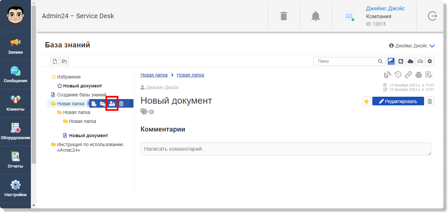Click the Компания label in the header
Image resolution: width=448 pixels, height=213 pixels.
379,17
